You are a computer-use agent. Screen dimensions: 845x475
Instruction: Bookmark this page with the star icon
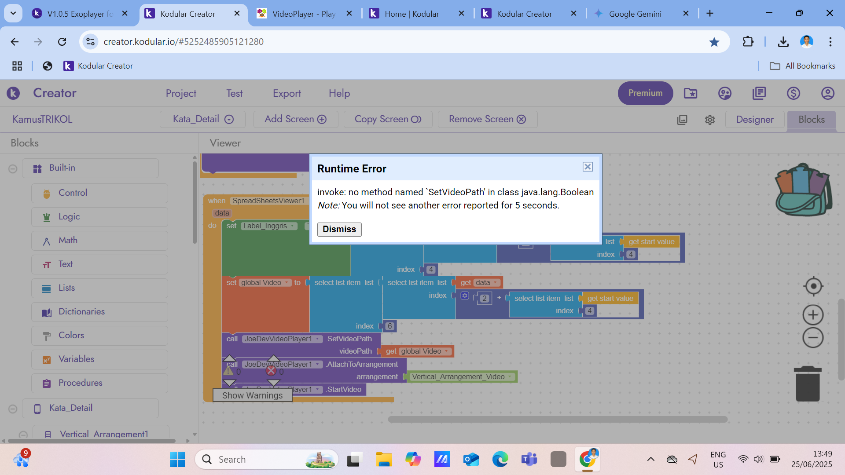714,42
